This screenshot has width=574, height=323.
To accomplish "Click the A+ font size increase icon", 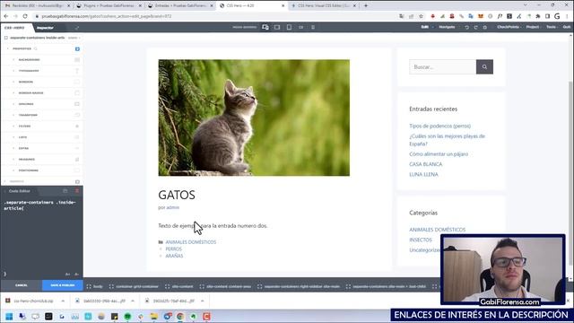I will pyautogui.click(x=68, y=274).
